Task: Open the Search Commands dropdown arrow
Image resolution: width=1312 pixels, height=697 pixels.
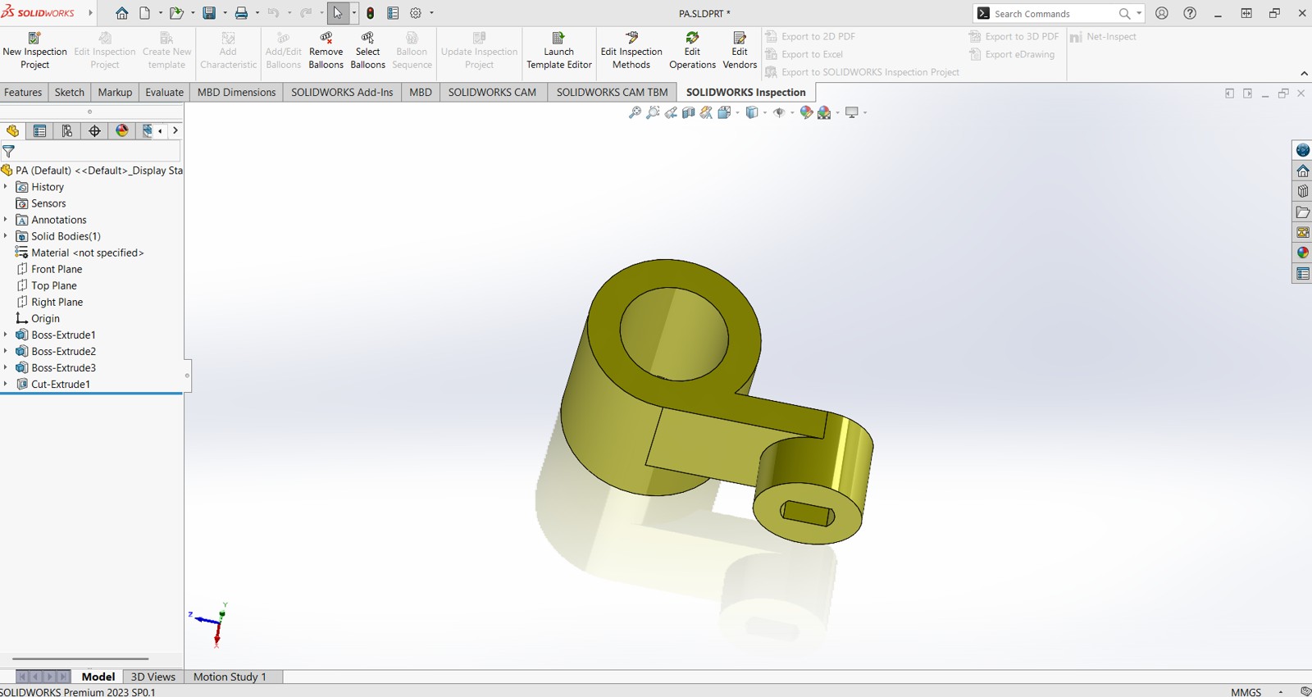Action: 1139,13
